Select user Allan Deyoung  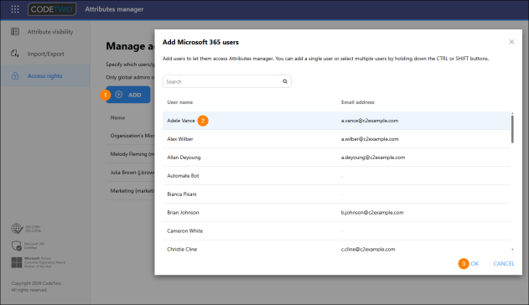[336, 158]
